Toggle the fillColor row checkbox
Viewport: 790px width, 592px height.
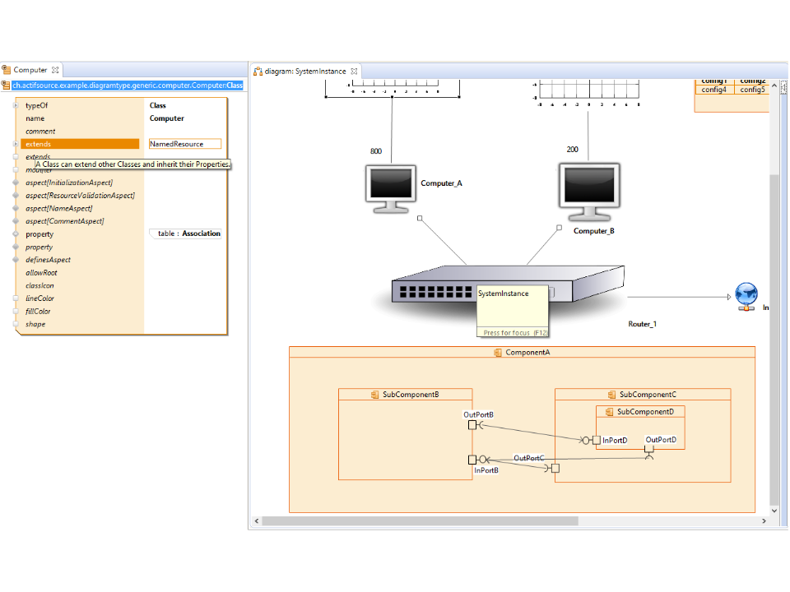(16, 312)
